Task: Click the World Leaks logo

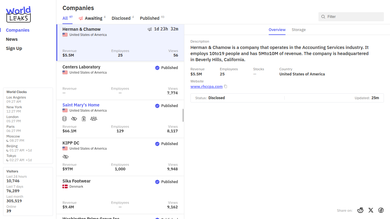Action: tap(19, 14)
